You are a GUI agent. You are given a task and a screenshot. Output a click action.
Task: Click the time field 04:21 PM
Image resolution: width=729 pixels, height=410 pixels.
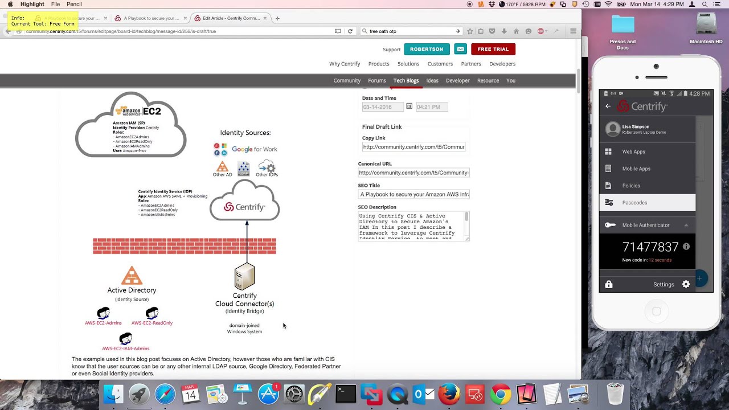(x=432, y=107)
